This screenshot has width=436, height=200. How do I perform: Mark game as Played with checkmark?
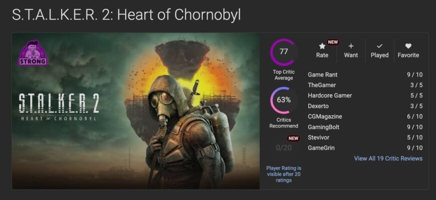pyautogui.click(x=379, y=46)
